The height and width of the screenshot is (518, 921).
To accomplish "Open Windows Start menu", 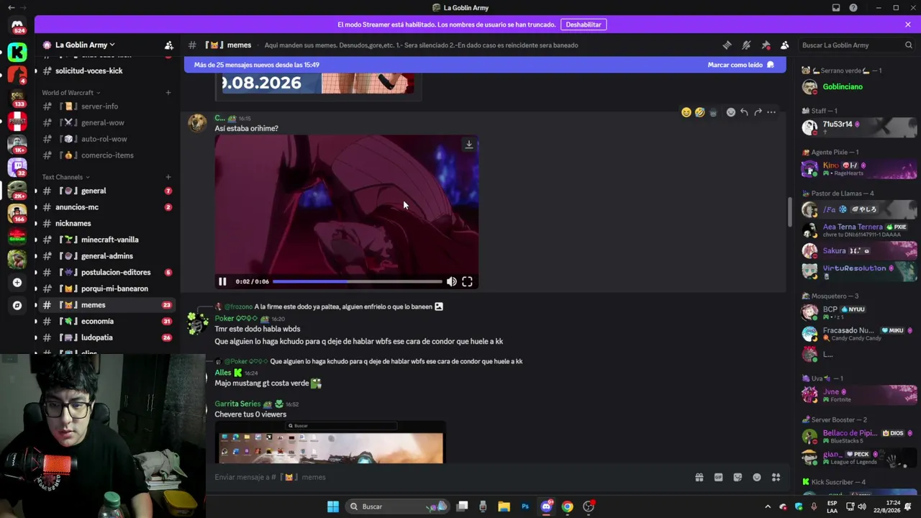I will [x=333, y=506].
